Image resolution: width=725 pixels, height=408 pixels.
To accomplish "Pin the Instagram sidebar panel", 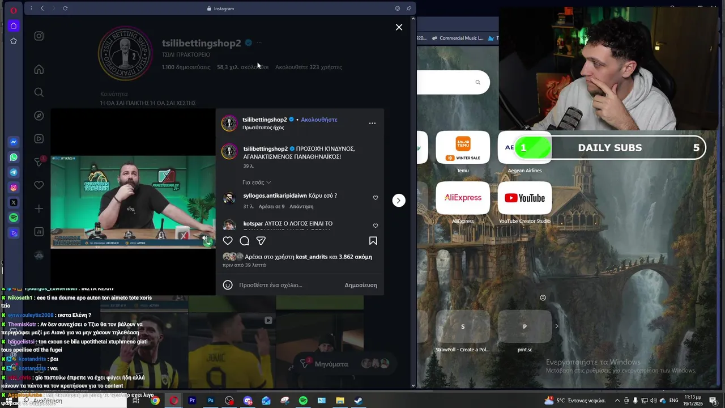I will click(x=409, y=8).
